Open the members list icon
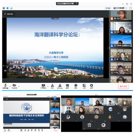The image size is (135, 135). (60, 86)
